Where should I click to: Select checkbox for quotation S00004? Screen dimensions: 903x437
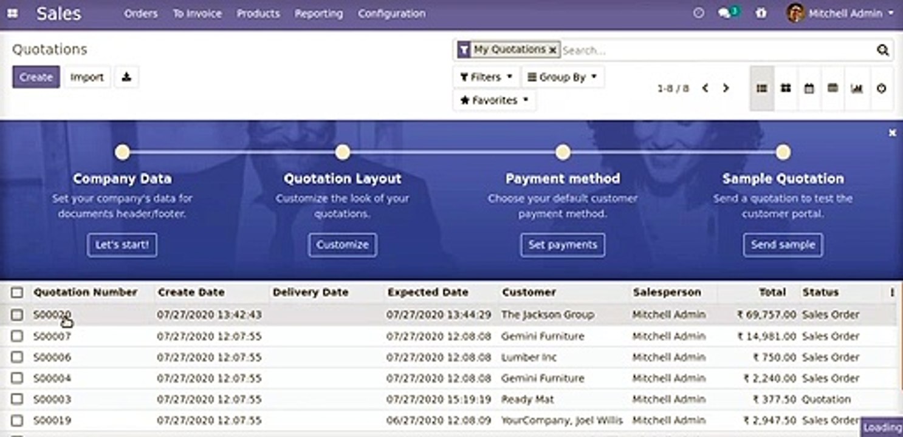click(17, 378)
